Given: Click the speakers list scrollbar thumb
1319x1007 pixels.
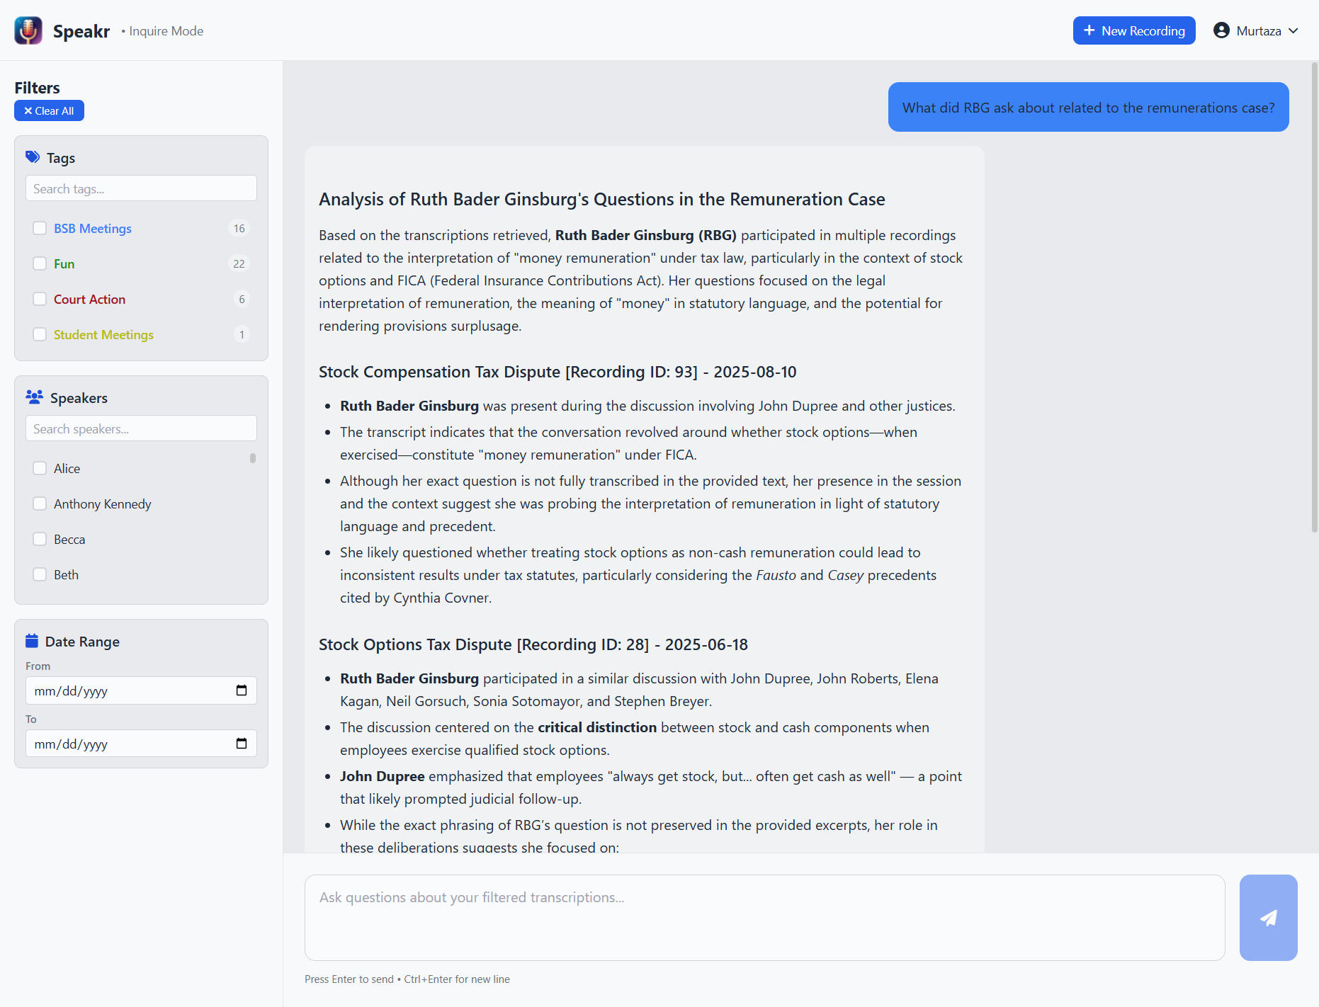Looking at the screenshot, I should click(x=253, y=458).
